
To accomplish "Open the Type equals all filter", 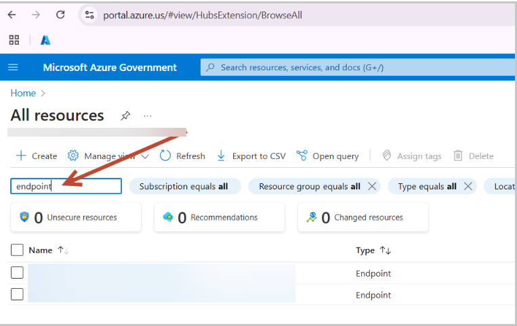I will (x=427, y=187).
